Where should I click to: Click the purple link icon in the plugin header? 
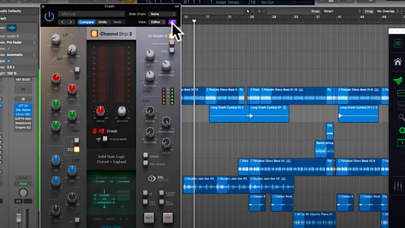pos(172,22)
